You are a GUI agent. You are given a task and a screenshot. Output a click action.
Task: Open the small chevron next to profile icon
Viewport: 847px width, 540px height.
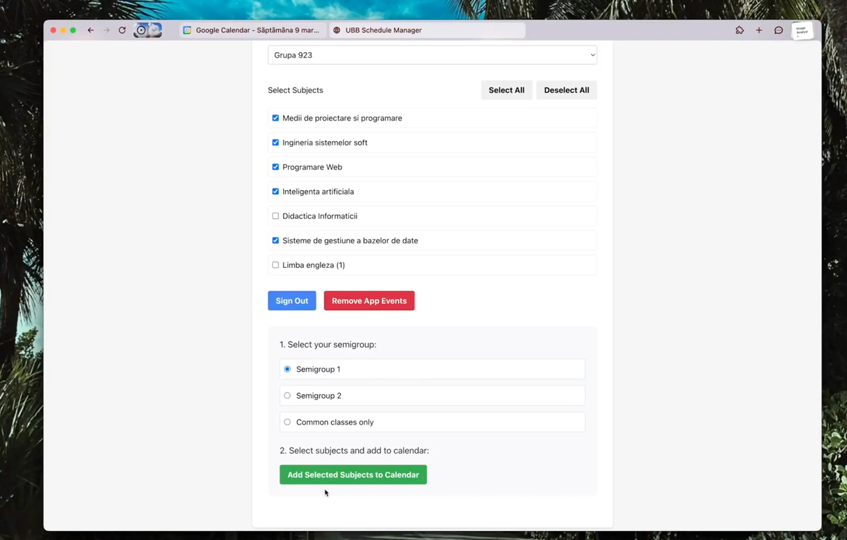click(154, 30)
